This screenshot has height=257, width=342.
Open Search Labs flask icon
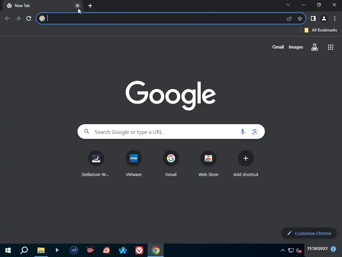[315, 47]
